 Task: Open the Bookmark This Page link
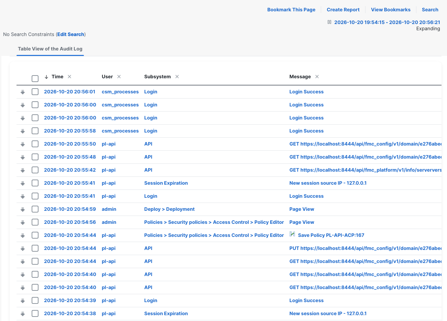291,10
